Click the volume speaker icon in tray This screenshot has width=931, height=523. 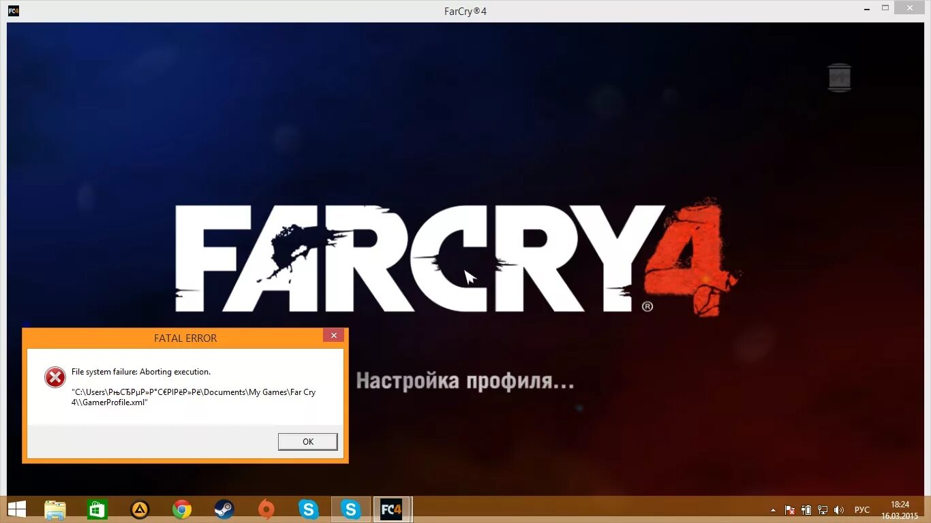839,509
